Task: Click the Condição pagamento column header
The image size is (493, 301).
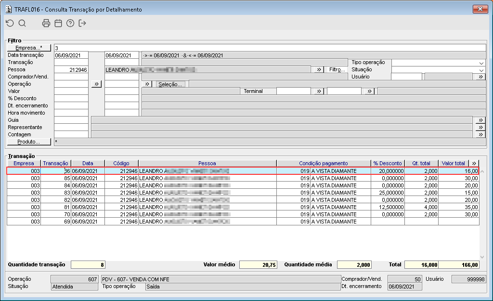Action: point(324,163)
